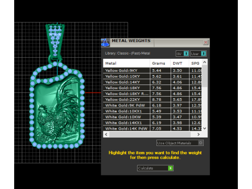Screen dimensions: 252x189
Task: Click the 5.65 DWT cell
Action: pos(180,99)
